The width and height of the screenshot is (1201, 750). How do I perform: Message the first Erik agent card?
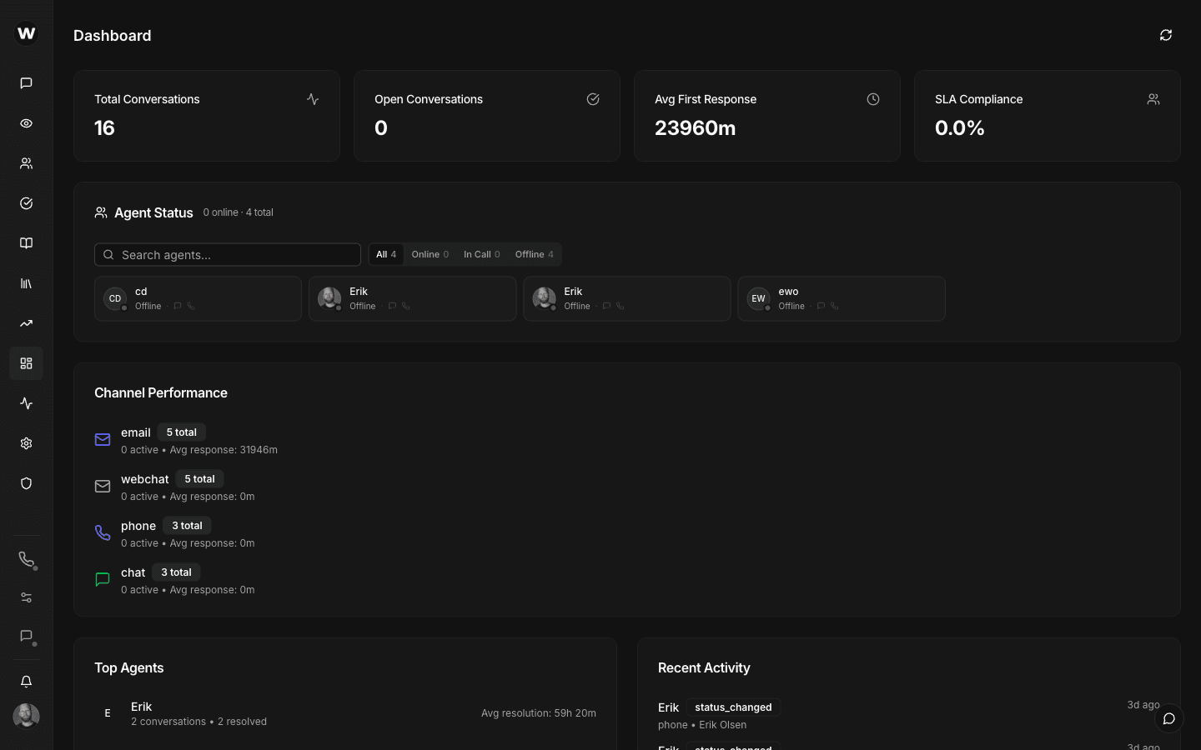(x=391, y=306)
